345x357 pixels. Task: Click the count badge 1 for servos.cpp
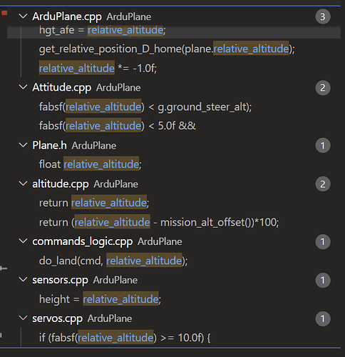pos(323,318)
